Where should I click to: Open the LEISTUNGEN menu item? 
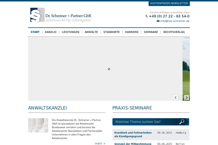coord(70,32)
